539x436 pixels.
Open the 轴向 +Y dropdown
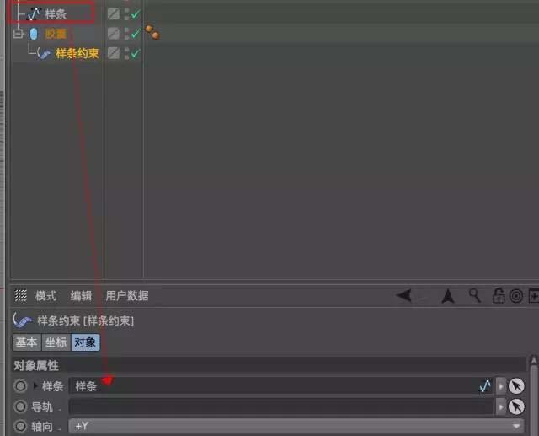(295, 426)
